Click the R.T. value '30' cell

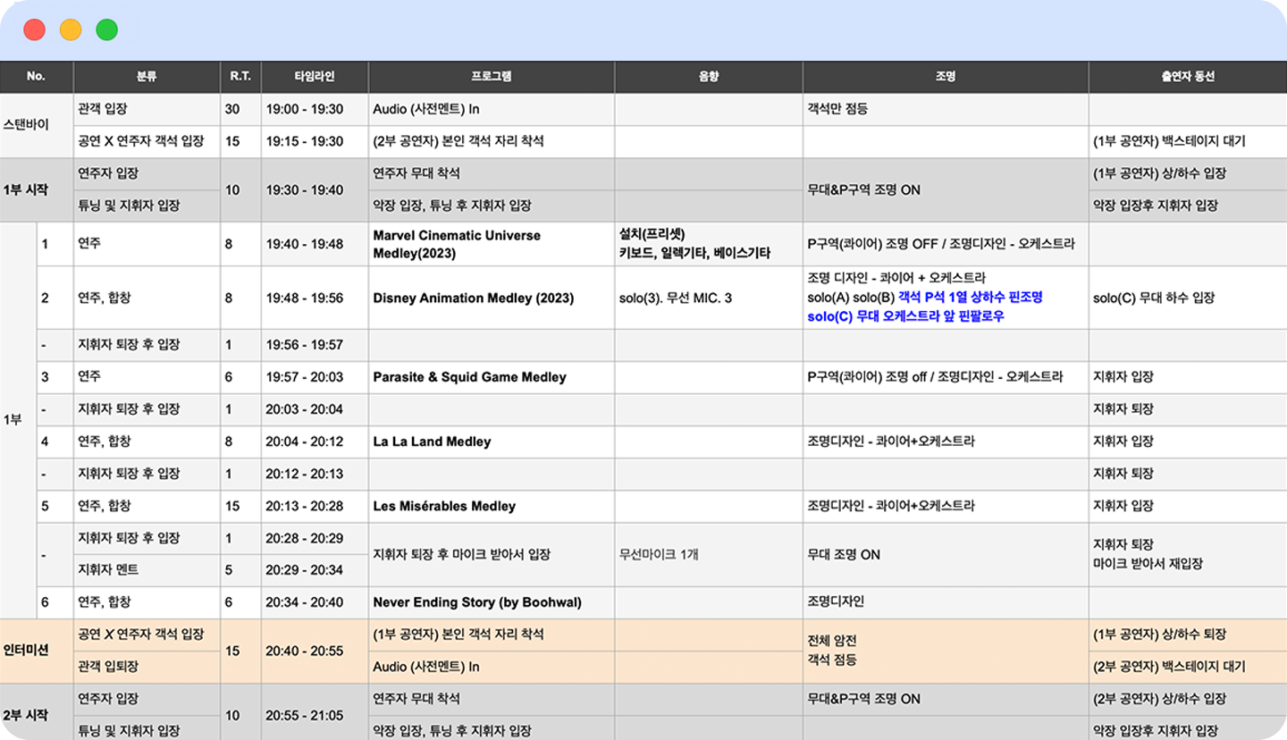pos(240,109)
